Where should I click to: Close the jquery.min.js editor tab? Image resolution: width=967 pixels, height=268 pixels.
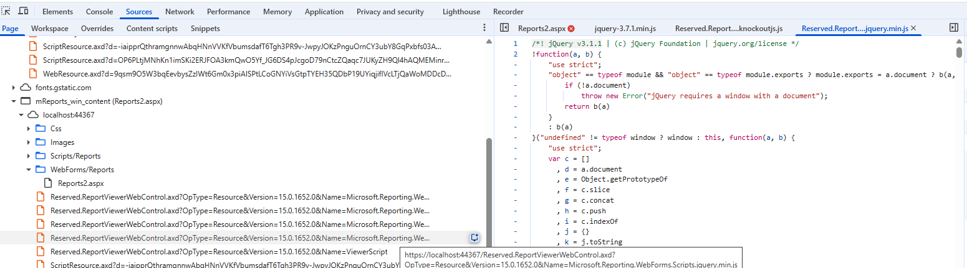coord(913,29)
